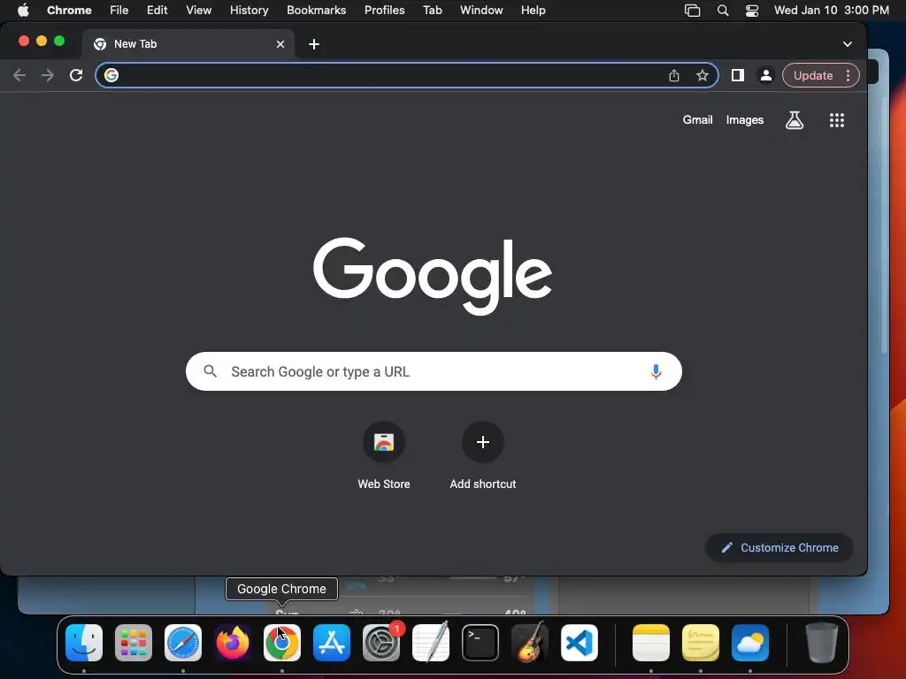Open the Profiles menu
The width and height of the screenshot is (906, 679).
point(384,11)
